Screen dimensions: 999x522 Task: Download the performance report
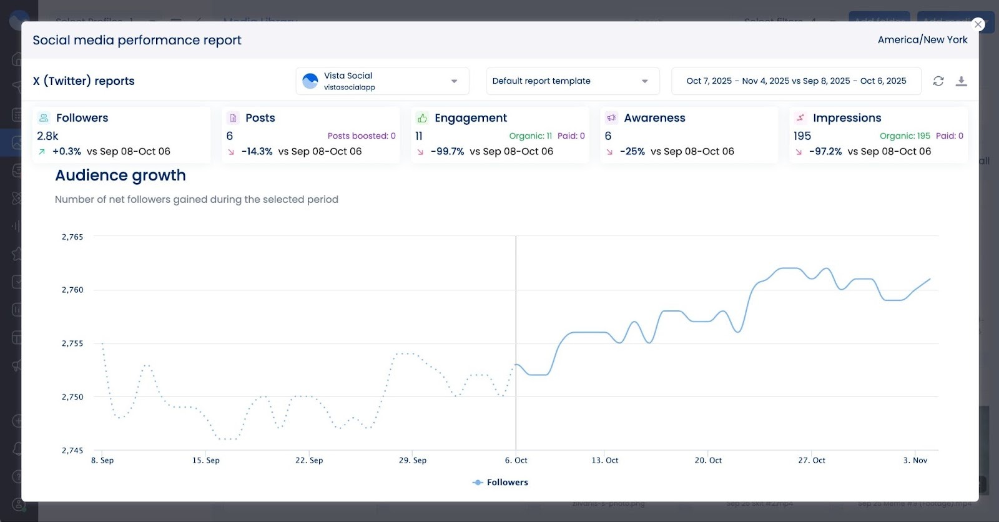coord(962,81)
